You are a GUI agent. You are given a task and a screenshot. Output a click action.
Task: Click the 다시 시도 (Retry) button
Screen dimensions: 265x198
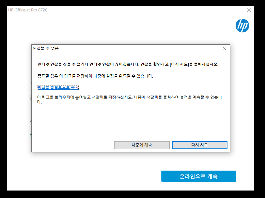[200, 145]
